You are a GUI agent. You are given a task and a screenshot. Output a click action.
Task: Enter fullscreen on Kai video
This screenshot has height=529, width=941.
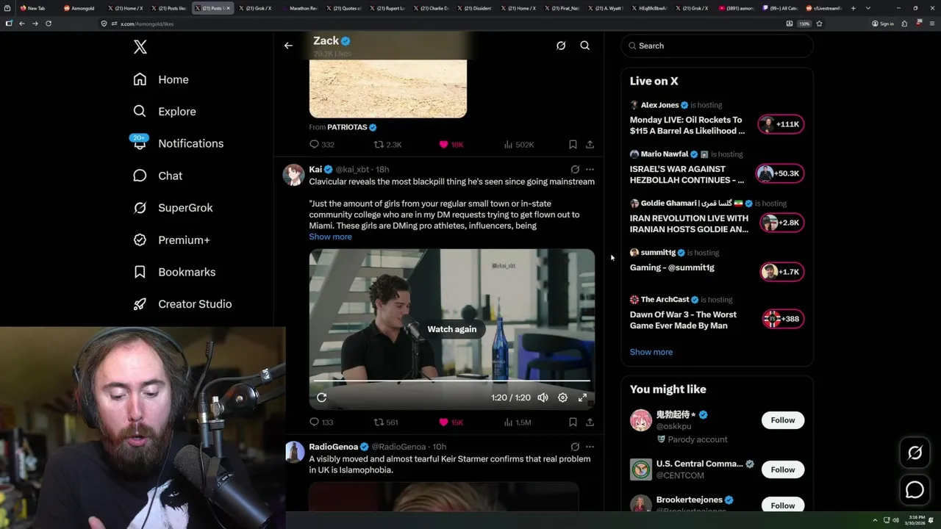tap(582, 397)
